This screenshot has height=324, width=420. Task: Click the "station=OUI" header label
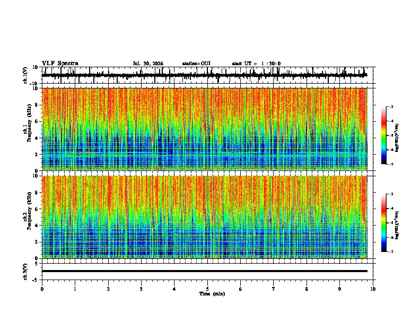pyautogui.click(x=196, y=64)
